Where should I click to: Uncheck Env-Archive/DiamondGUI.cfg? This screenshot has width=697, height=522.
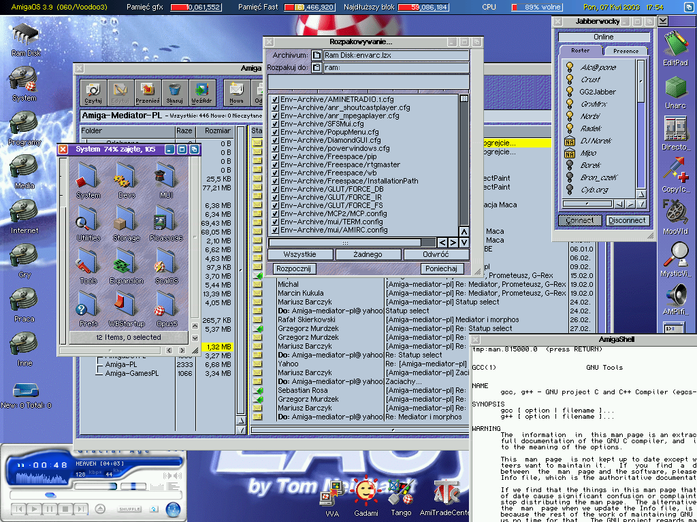(x=275, y=140)
